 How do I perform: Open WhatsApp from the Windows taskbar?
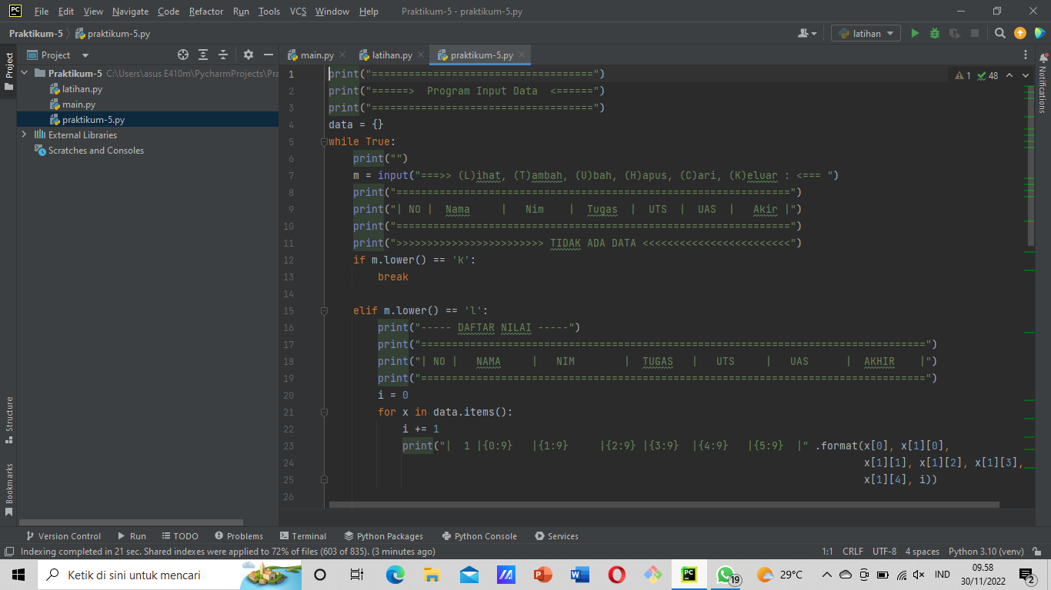pyautogui.click(x=726, y=575)
